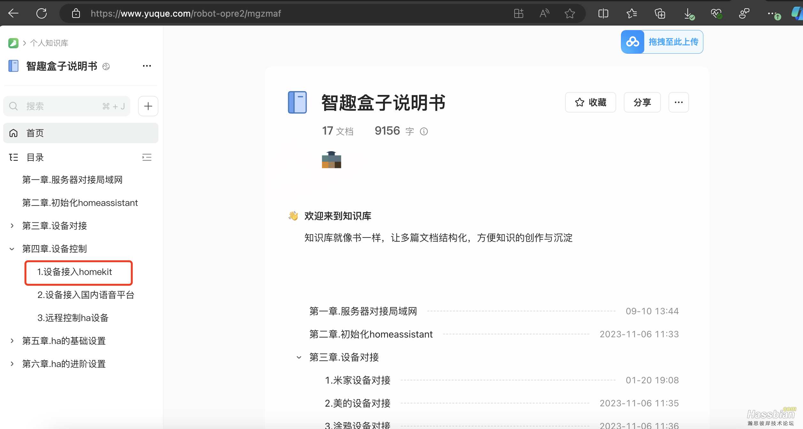The image size is (803, 429).
Task: Open browser essentials heart icon
Action: (716, 13)
